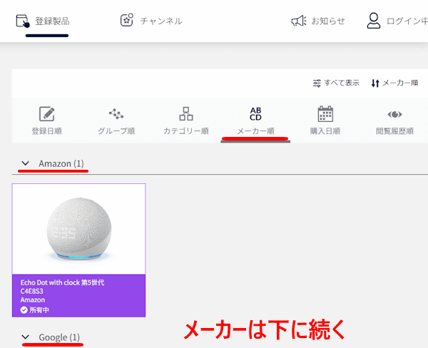Viewport: 428px width, 348px height.
Task: Click the 購入日順 calendar icon
Action: pos(325,114)
